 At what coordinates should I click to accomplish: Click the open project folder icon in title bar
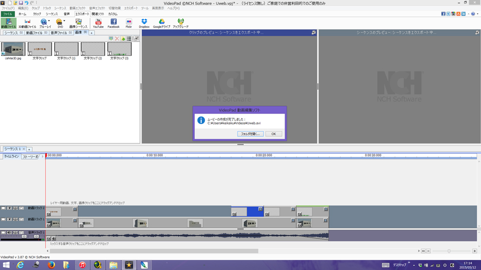(x=15, y=3)
